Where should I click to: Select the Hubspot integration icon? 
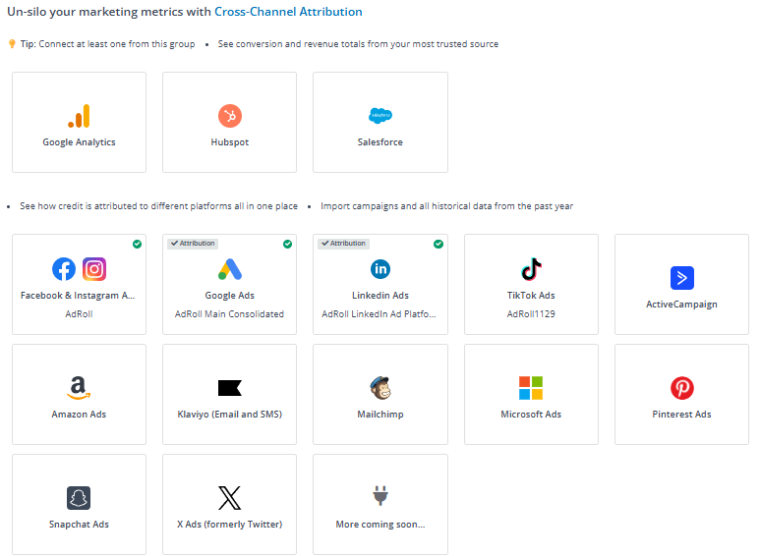pyautogui.click(x=229, y=117)
